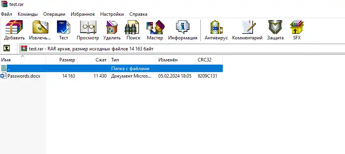345x154 pixels.
Task: Click the RAR archive icon in address bar
Action: click(24, 49)
